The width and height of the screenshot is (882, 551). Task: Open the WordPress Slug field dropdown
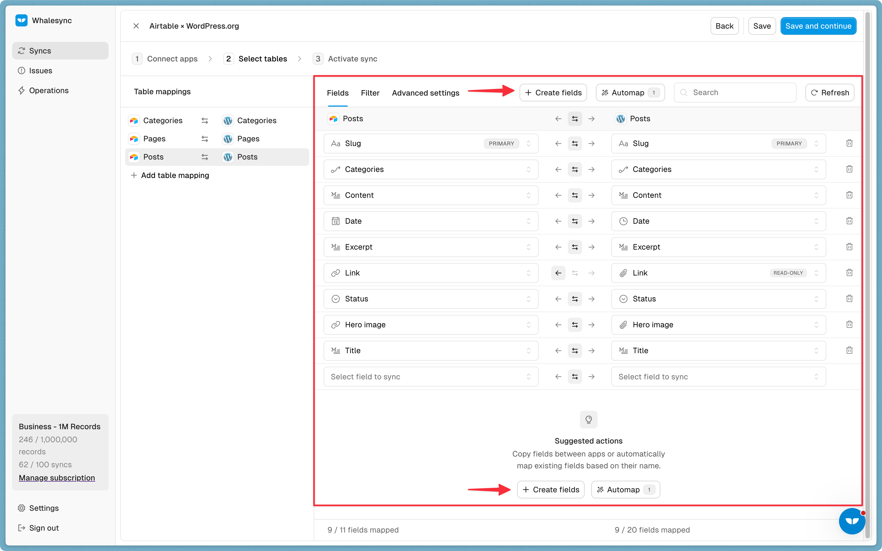[718, 144]
